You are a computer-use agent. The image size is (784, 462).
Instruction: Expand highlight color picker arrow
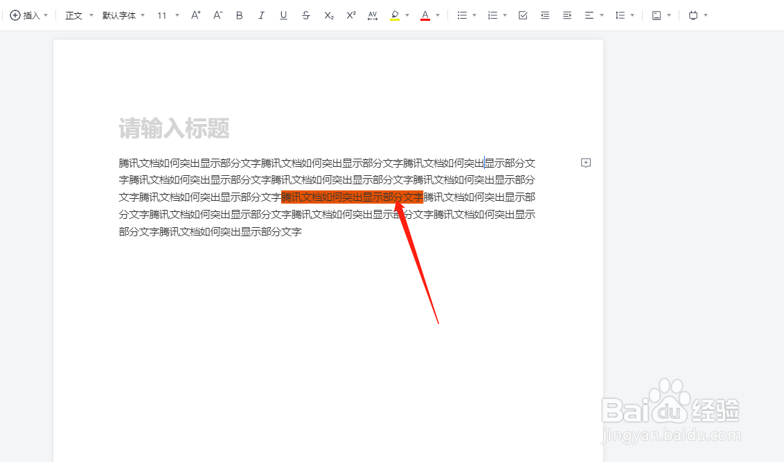pyautogui.click(x=407, y=15)
